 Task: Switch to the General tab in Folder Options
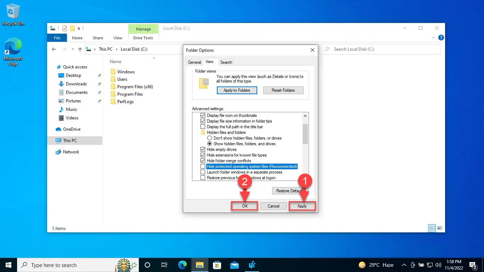194,62
